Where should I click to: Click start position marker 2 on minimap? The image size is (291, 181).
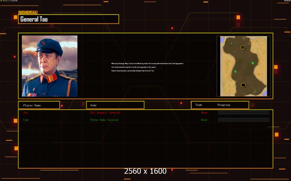pos(243,48)
